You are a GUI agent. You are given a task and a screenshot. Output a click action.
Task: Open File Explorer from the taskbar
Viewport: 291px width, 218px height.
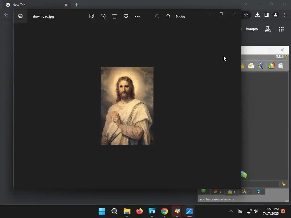tap(127, 211)
